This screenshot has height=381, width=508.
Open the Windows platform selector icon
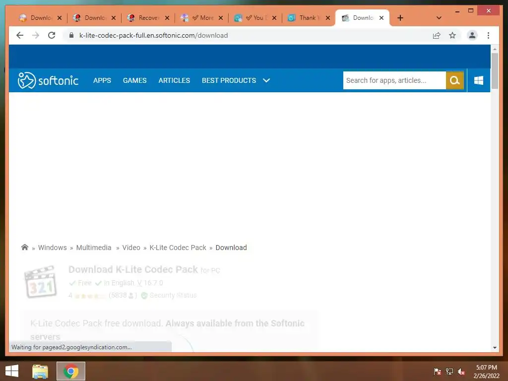(x=479, y=80)
